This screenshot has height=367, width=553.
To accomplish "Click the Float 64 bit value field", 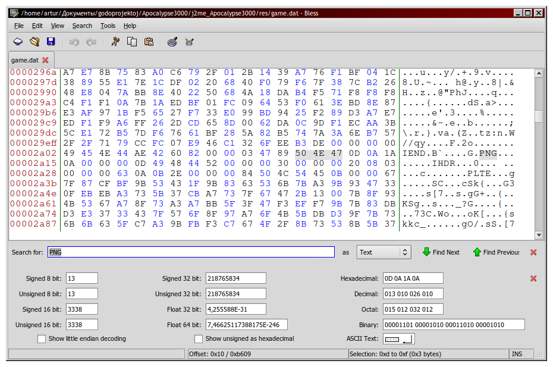I will (x=247, y=325).
